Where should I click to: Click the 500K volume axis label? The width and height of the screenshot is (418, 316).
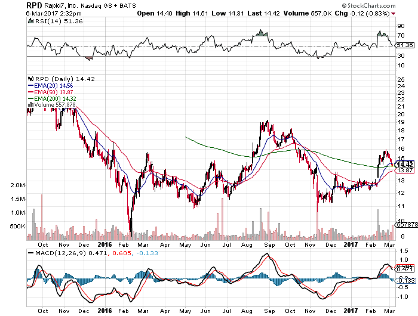tap(17, 227)
